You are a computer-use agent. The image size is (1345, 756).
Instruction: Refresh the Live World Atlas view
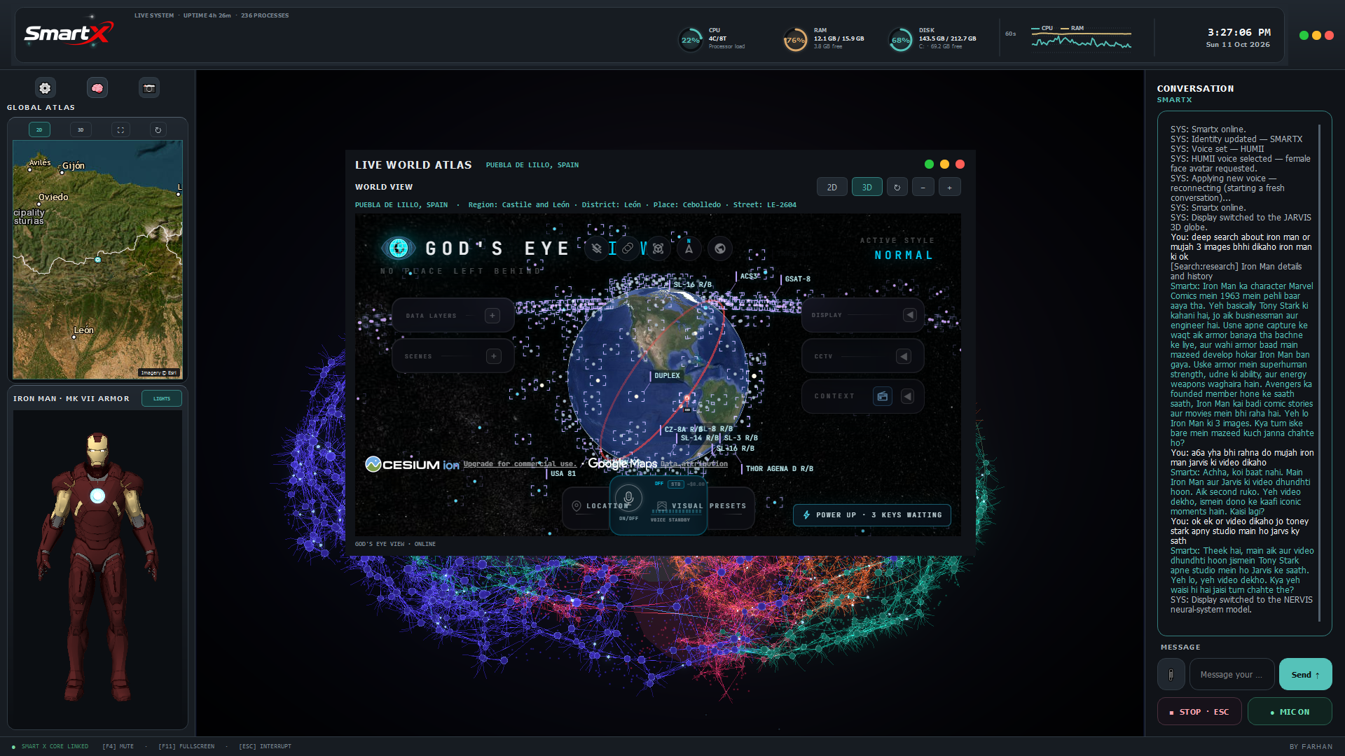tap(897, 187)
